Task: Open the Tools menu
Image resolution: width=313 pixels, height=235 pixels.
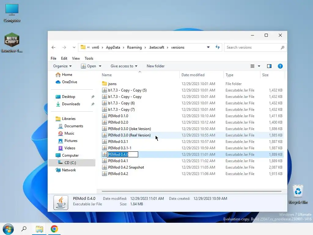Action: tap(89, 58)
